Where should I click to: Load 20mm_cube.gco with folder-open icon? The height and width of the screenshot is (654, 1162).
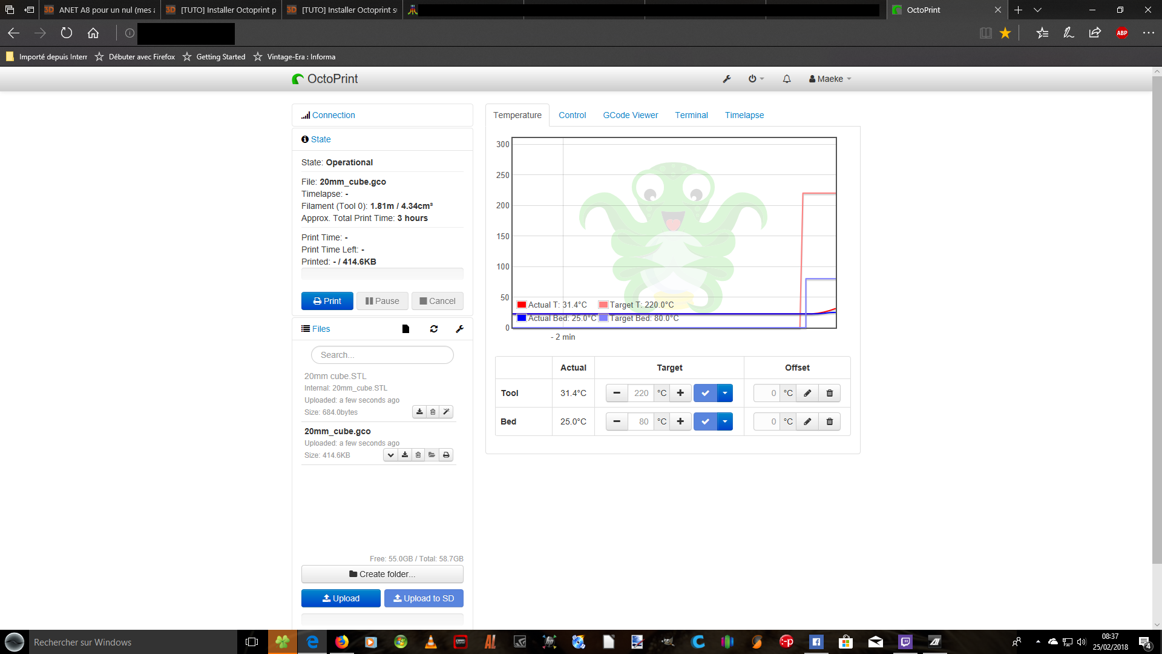(432, 455)
